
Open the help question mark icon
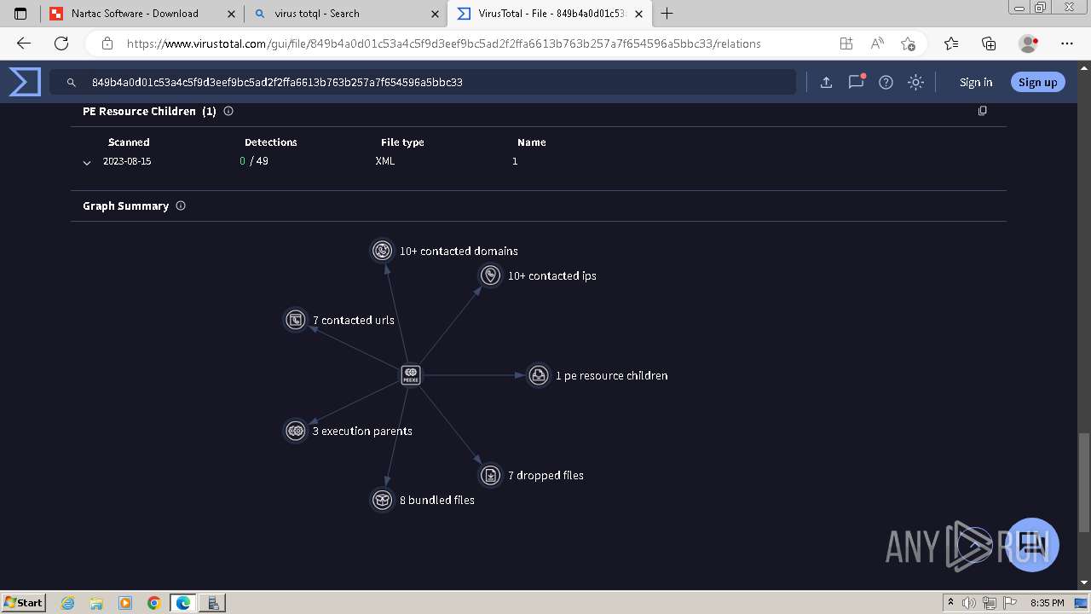coord(886,82)
